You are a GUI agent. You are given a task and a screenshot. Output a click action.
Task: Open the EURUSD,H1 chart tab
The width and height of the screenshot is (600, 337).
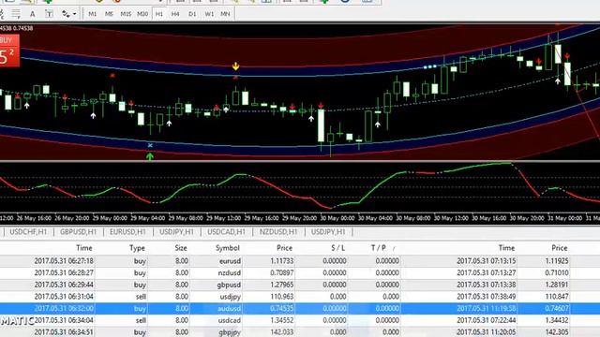(x=127, y=232)
